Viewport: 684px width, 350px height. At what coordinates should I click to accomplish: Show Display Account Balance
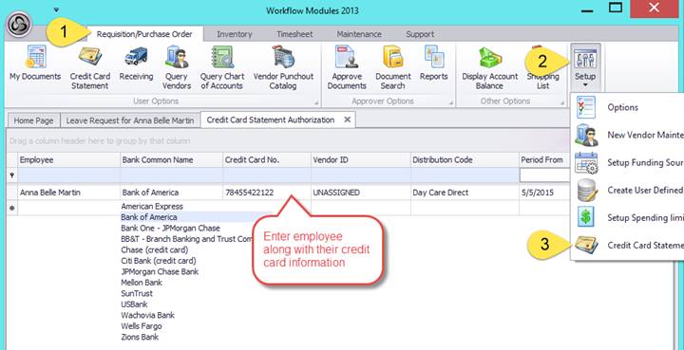(x=489, y=67)
